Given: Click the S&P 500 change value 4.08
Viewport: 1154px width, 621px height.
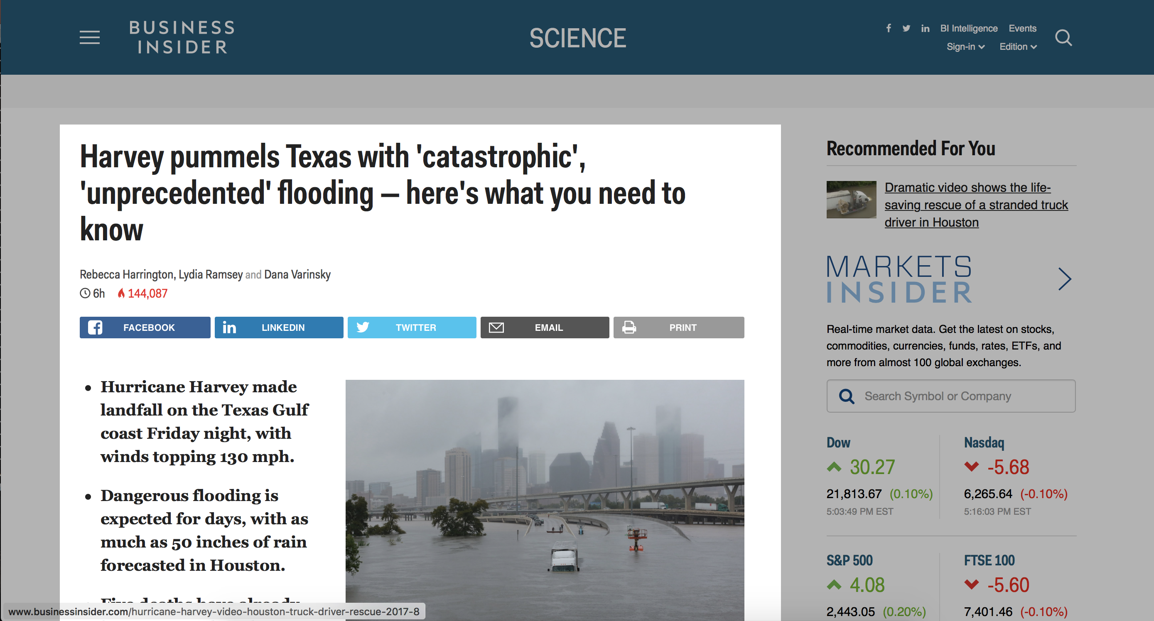Looking at the screenshot, I should pos(867,585).
